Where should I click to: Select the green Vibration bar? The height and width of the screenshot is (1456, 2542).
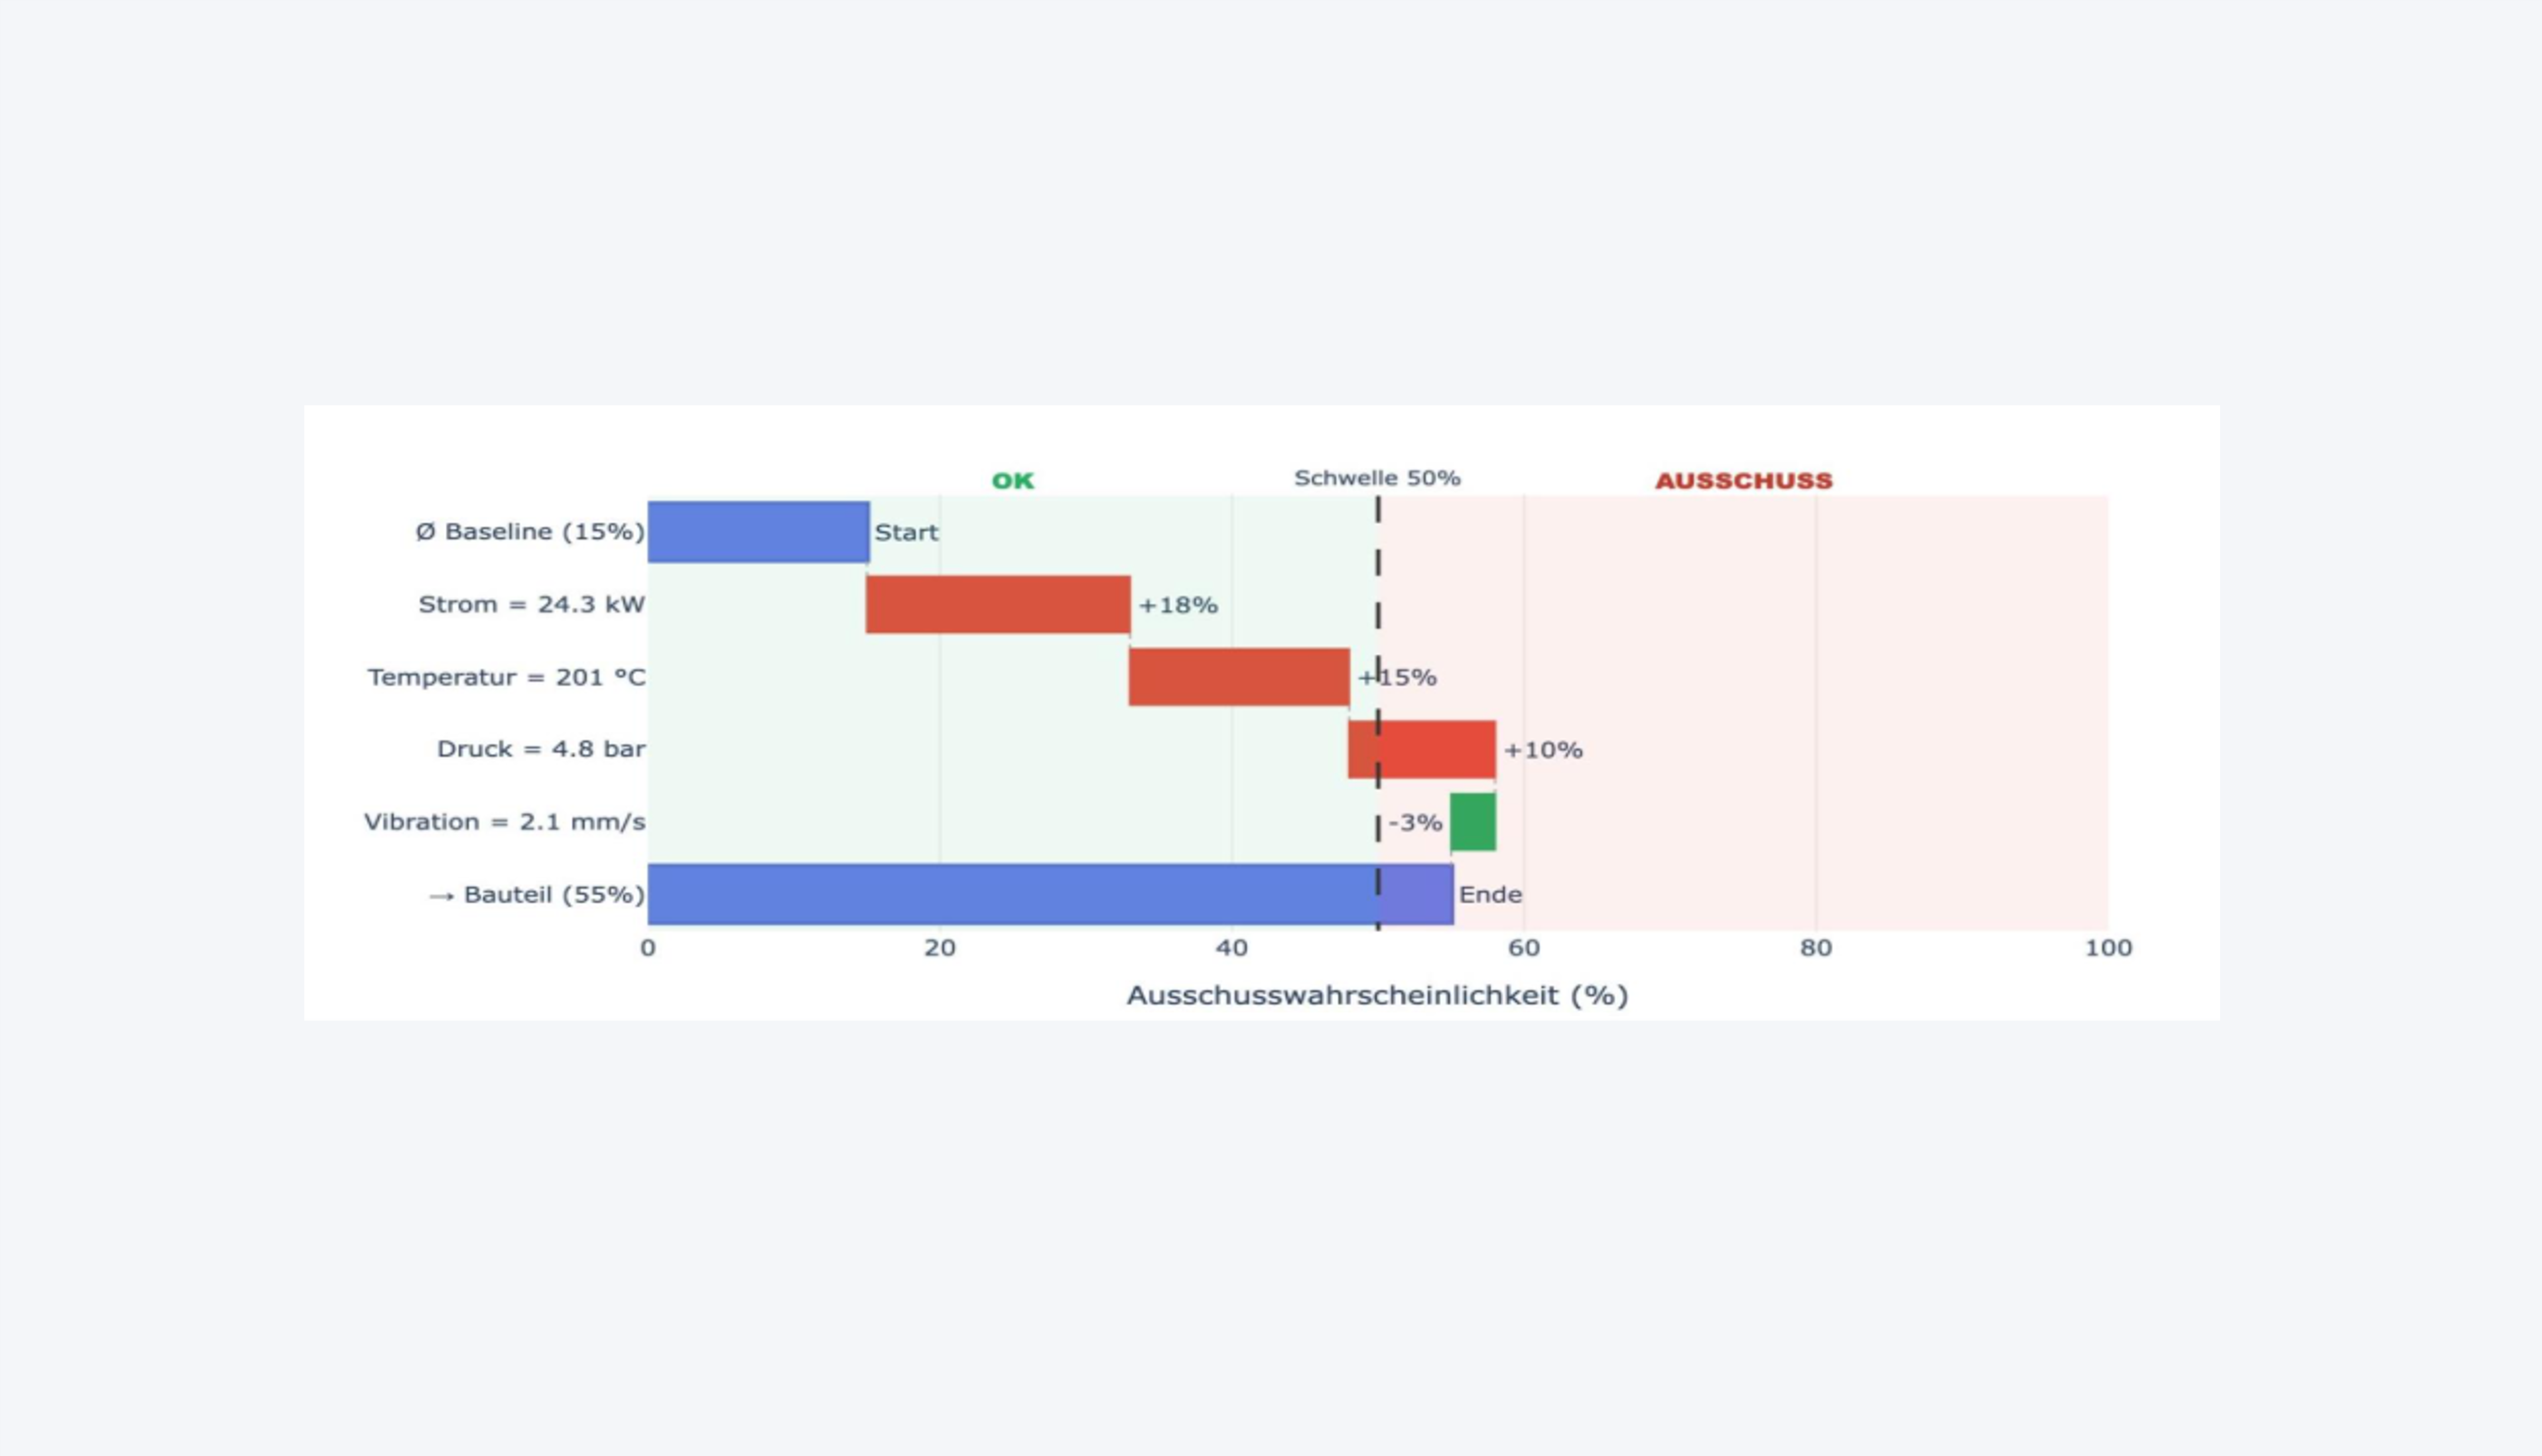[1473, 822]
